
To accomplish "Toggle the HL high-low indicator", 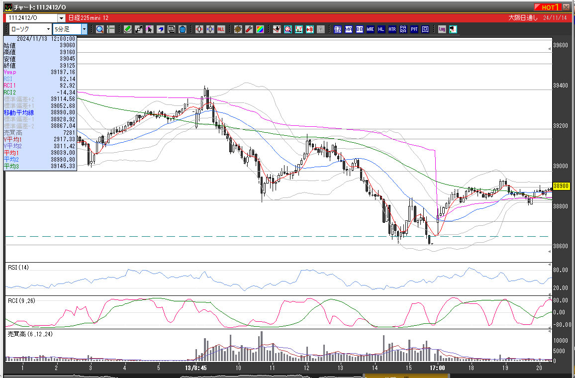I will point(382,29).
